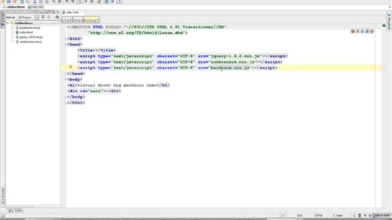Toggle autoscroll icon in Project panel toolbar

tap(43, 17)
